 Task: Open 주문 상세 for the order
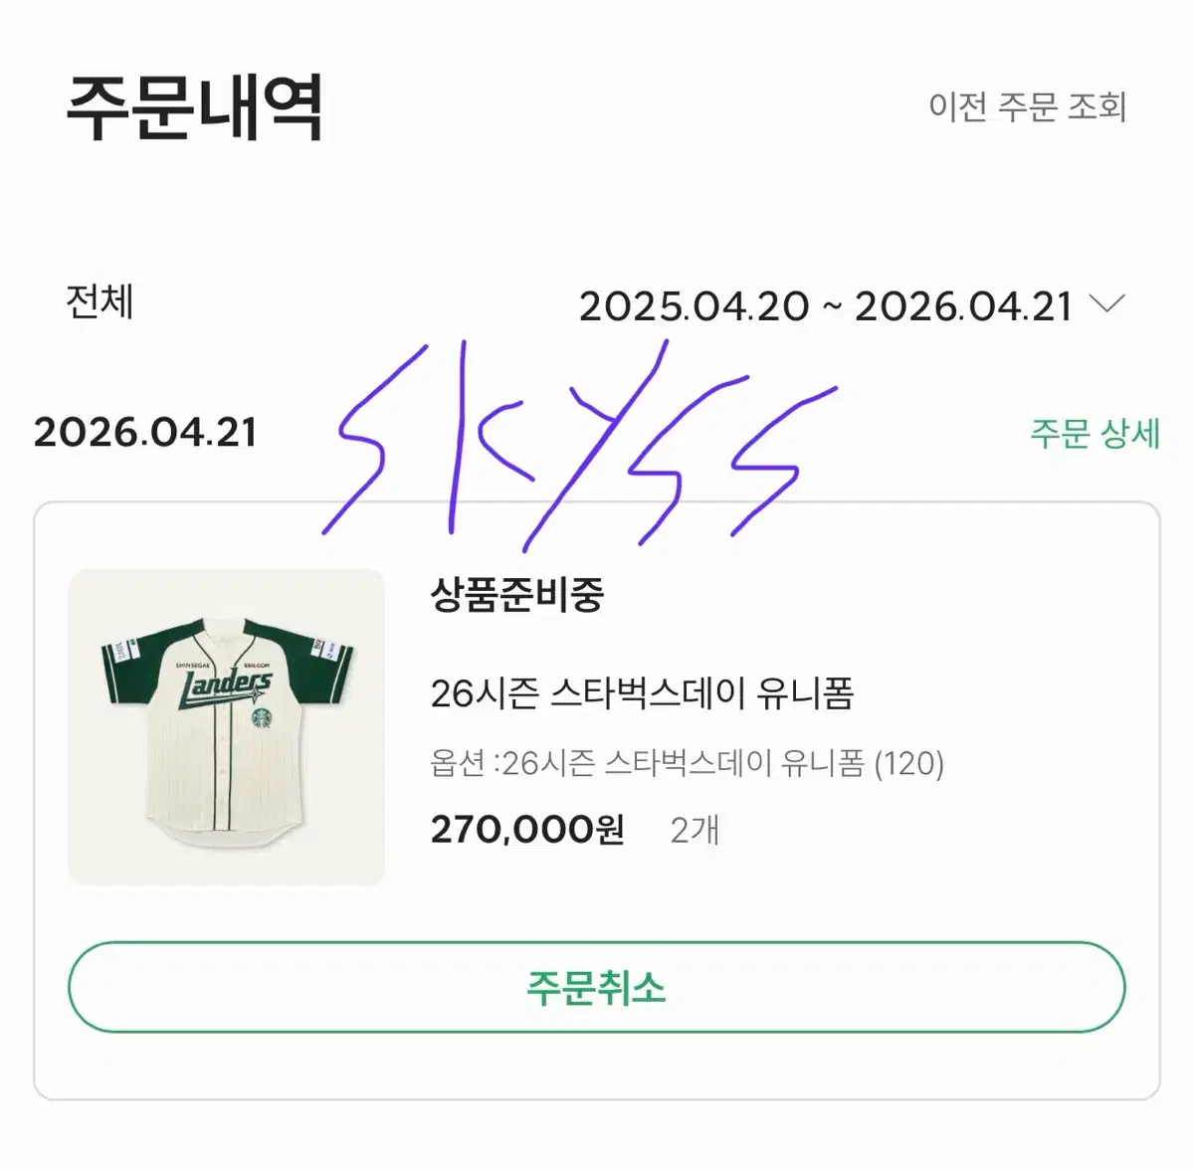(x=1094, y=434)
